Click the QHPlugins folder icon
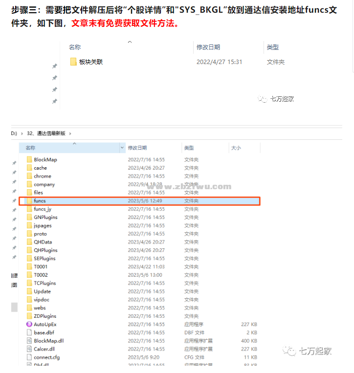The height and width of the screenshot is (373, 354). [x=29, y=250]
